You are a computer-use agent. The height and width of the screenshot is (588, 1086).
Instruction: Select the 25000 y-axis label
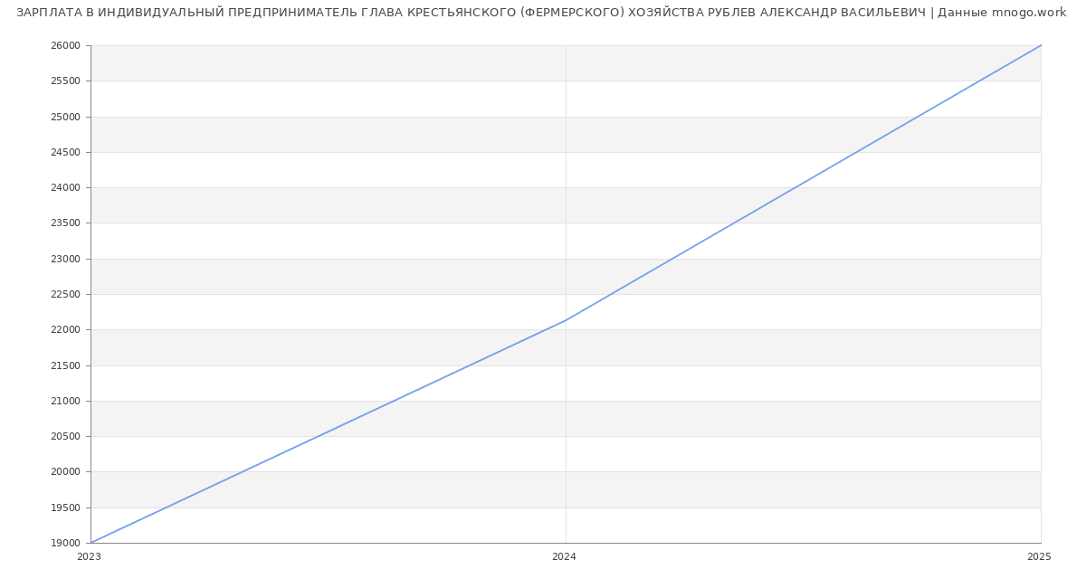pyautogui.click(x=66, y=117)
